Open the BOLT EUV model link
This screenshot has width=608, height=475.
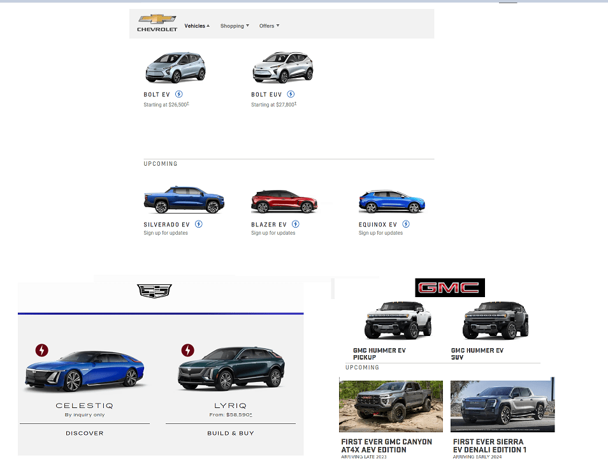click(266, 95)
